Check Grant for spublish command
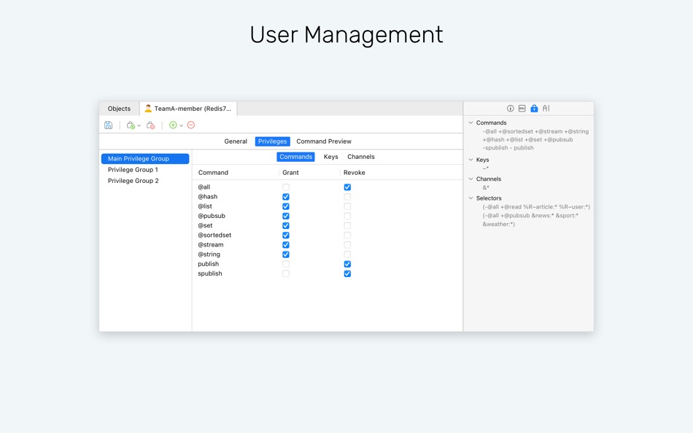Viewport: 693px width, 433px height. pos(286,273)
